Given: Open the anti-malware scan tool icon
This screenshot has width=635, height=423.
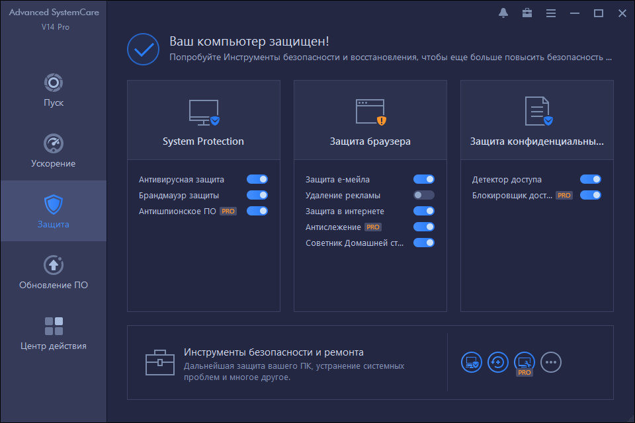Looking at the screenshot, I should (472, 362).
